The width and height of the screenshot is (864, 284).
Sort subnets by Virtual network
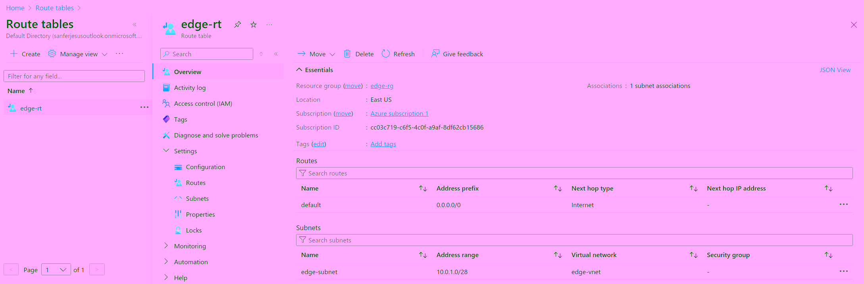pos(694,255)
